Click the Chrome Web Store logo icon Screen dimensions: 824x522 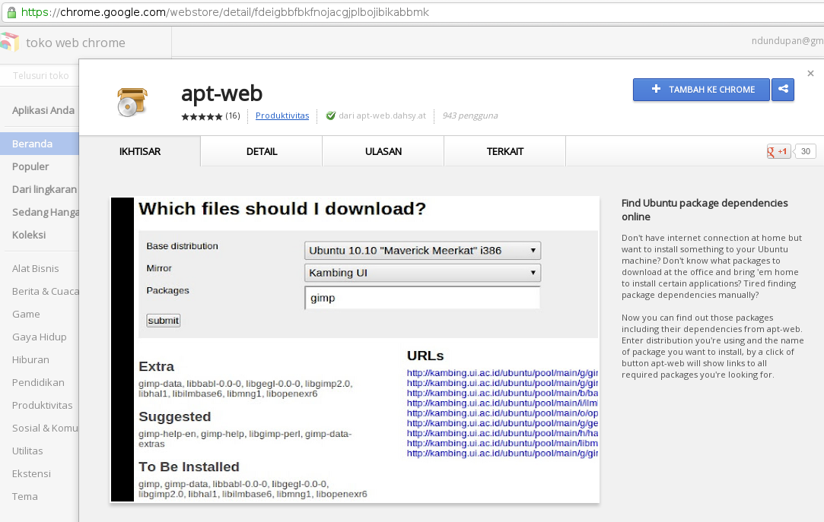tap(9, 42)
